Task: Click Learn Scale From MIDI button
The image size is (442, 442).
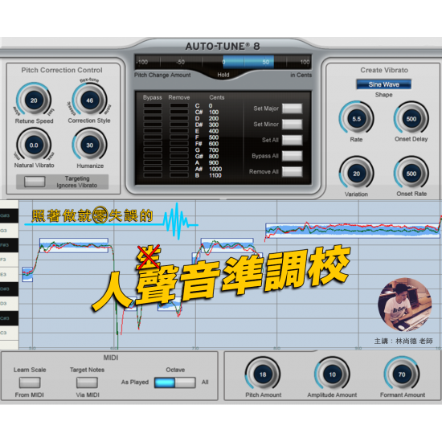Action: 30,383
